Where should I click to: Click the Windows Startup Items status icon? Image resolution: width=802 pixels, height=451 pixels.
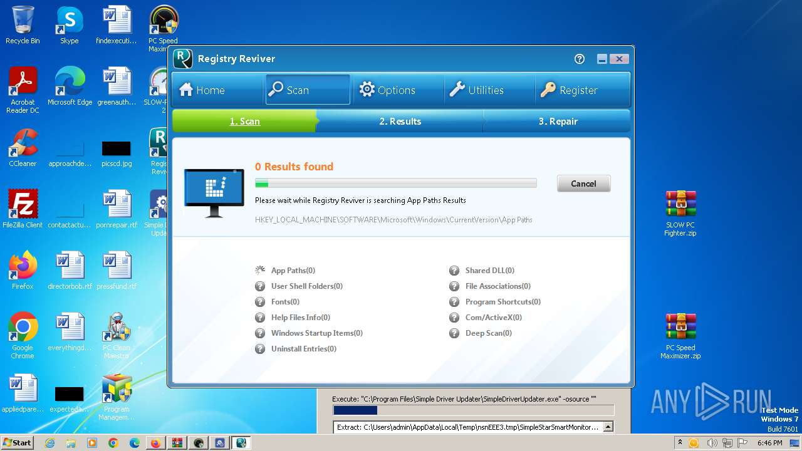click(x=260, y=333)
